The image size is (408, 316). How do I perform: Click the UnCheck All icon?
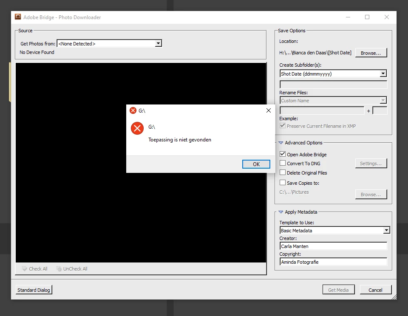pos(59,269)
